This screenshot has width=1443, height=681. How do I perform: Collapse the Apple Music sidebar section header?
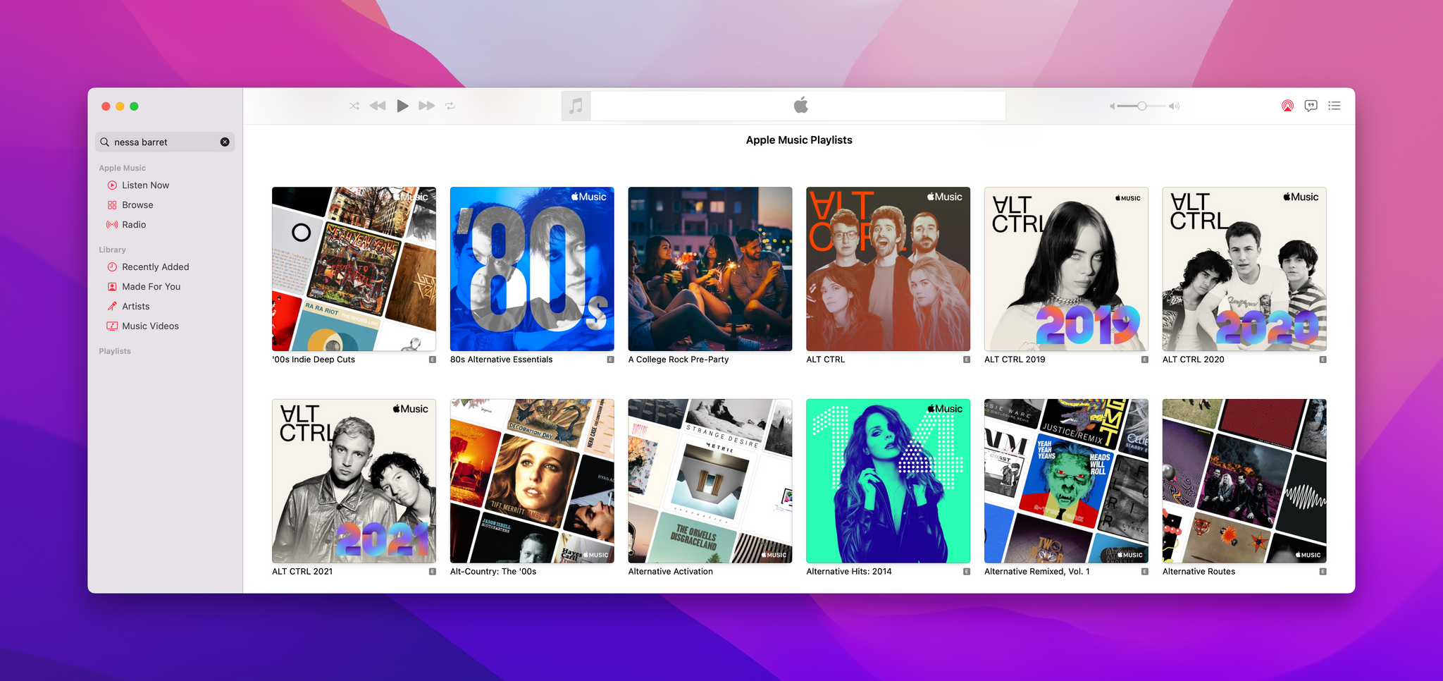tap(123, 168)
